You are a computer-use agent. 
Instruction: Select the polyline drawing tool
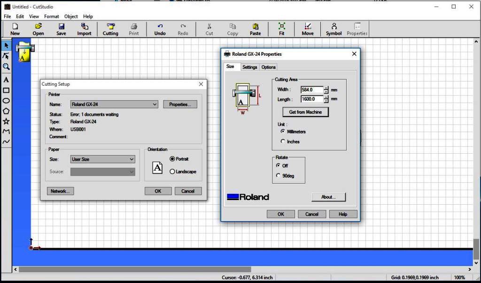[6, 132]
